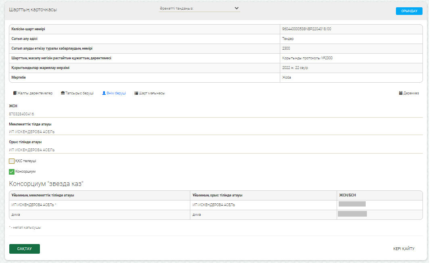
Task: Open the Жалпы деректемелер tab
Action: 35,93
